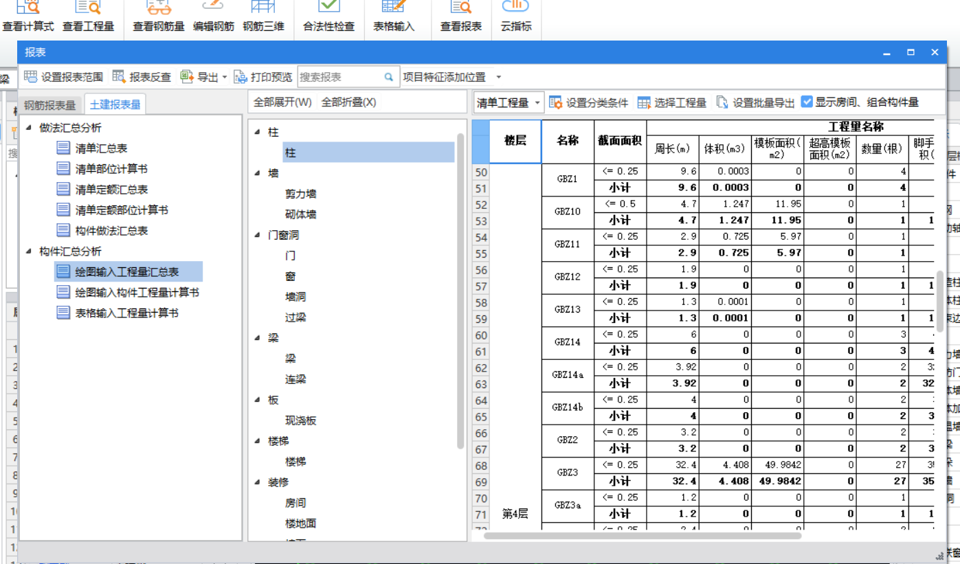Screen dimensions: 960x564
Task: Select 楼地面 component item
Action: (300, 523)
